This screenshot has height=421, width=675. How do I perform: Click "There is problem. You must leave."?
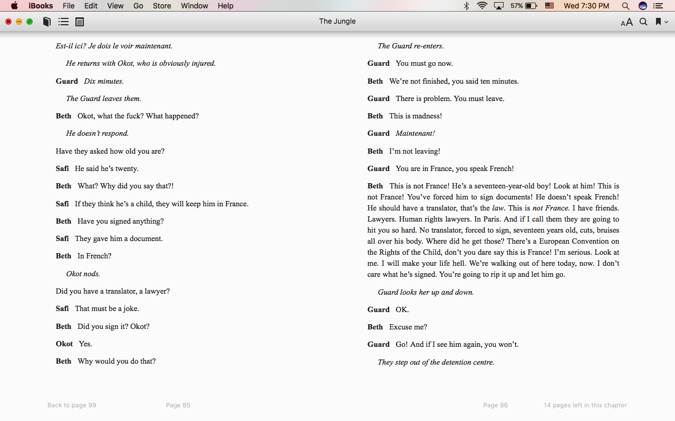pyautogui.click(x=450, y=99)
